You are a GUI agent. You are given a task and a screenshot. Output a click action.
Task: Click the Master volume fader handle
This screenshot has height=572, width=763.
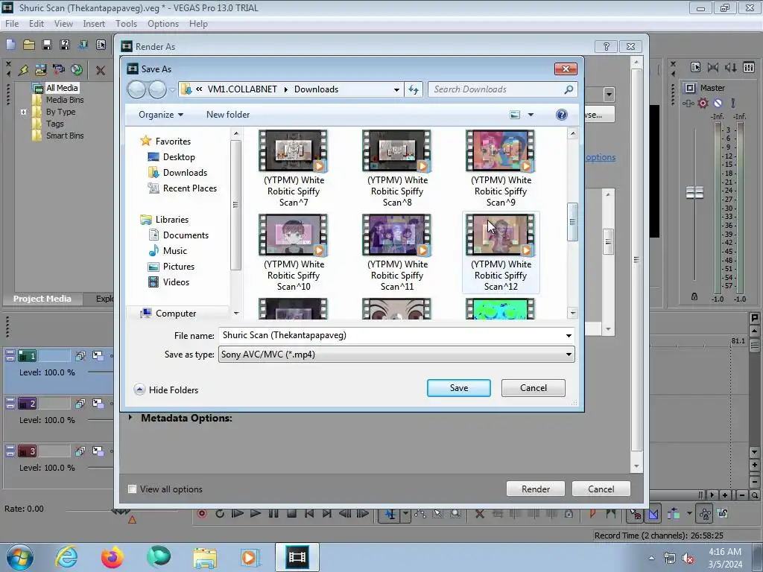pyautogui.click(x=694, y=193)
